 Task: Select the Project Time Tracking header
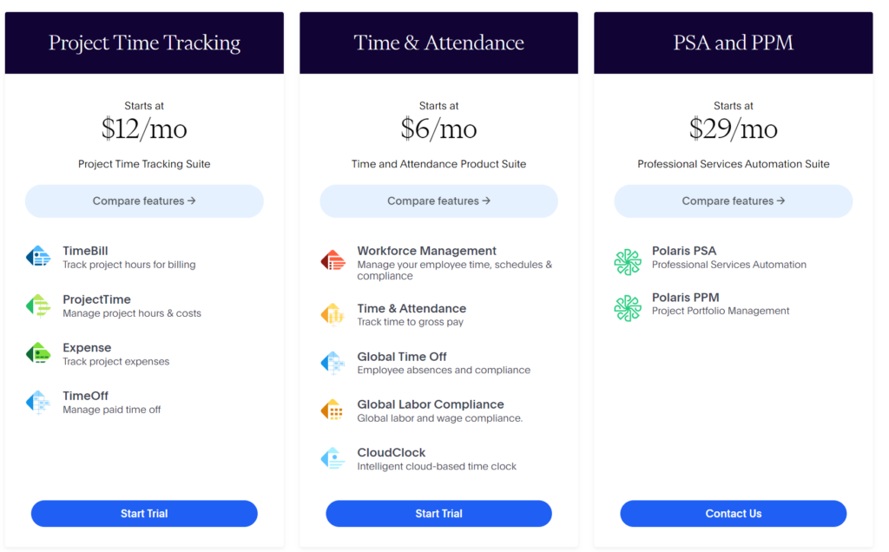[x=143, y=42]
